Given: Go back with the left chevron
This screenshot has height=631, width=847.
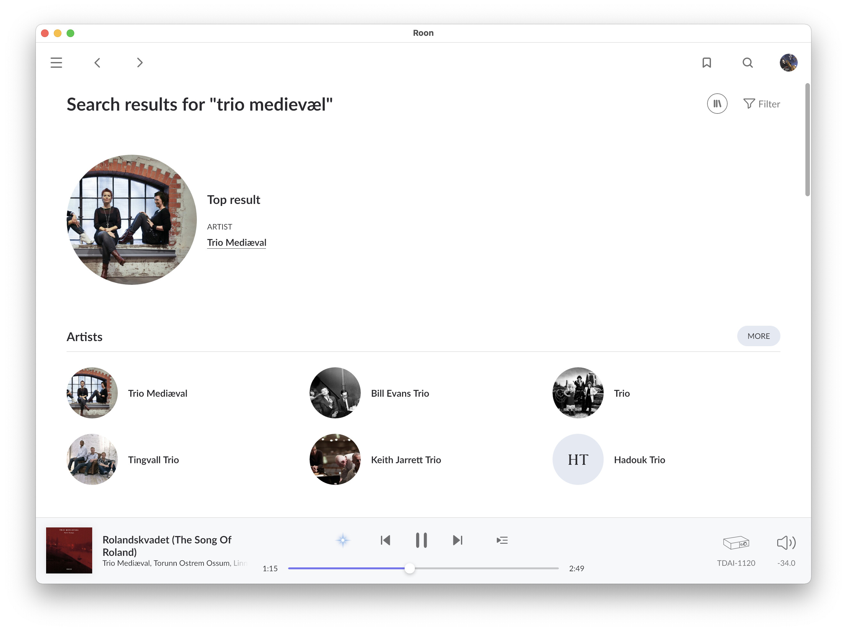Looking at the screenshot, I should (x=98, y=63).
